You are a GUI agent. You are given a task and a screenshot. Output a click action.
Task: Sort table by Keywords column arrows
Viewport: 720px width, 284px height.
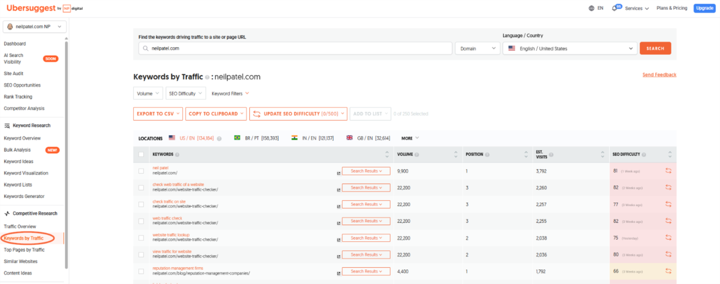387,155
